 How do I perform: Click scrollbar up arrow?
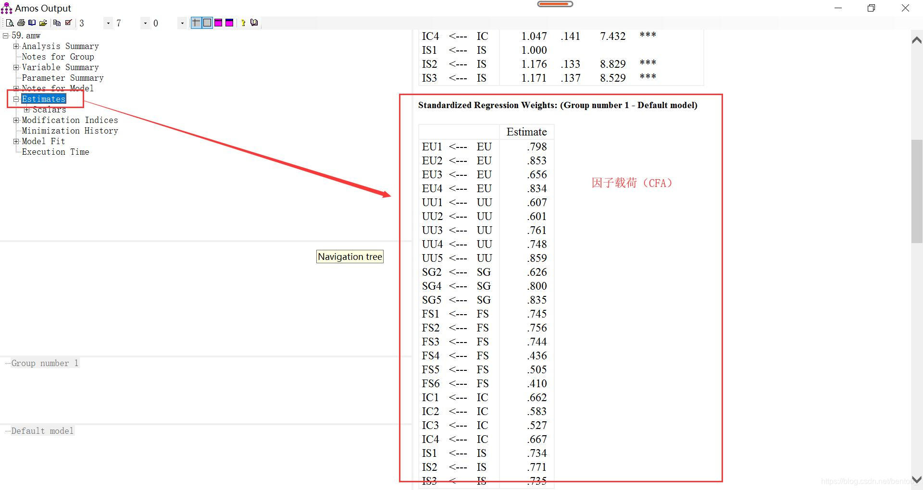(917, 40)
